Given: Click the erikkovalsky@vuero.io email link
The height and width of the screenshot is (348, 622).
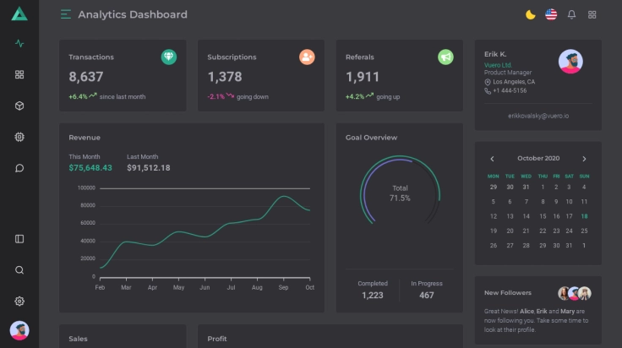Looking at the screenshot, I should pos(538,115).
